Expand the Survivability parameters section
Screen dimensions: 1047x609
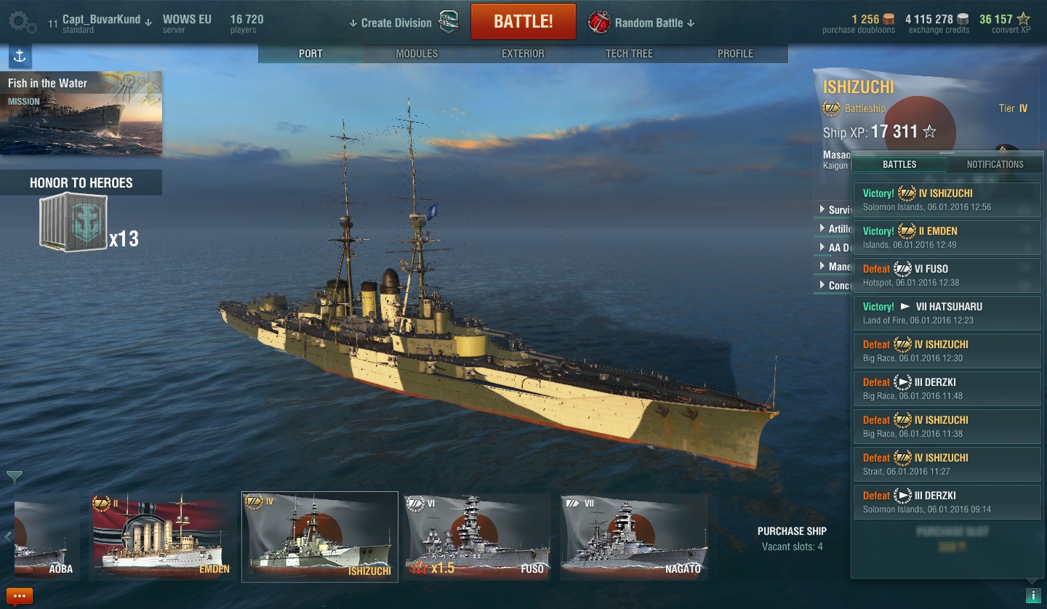click(x=833, y=210)
